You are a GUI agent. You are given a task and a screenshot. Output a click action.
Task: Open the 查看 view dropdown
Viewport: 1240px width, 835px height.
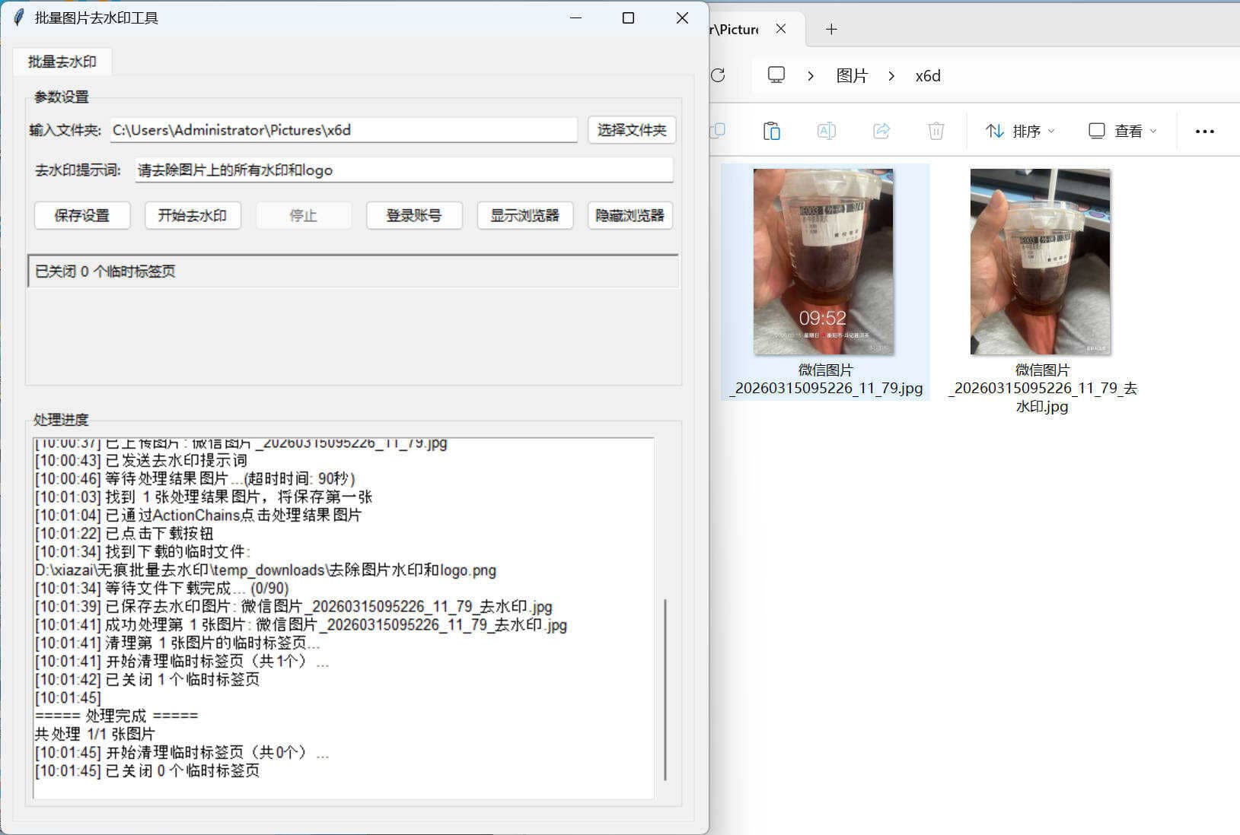[x=1120, y=130]
